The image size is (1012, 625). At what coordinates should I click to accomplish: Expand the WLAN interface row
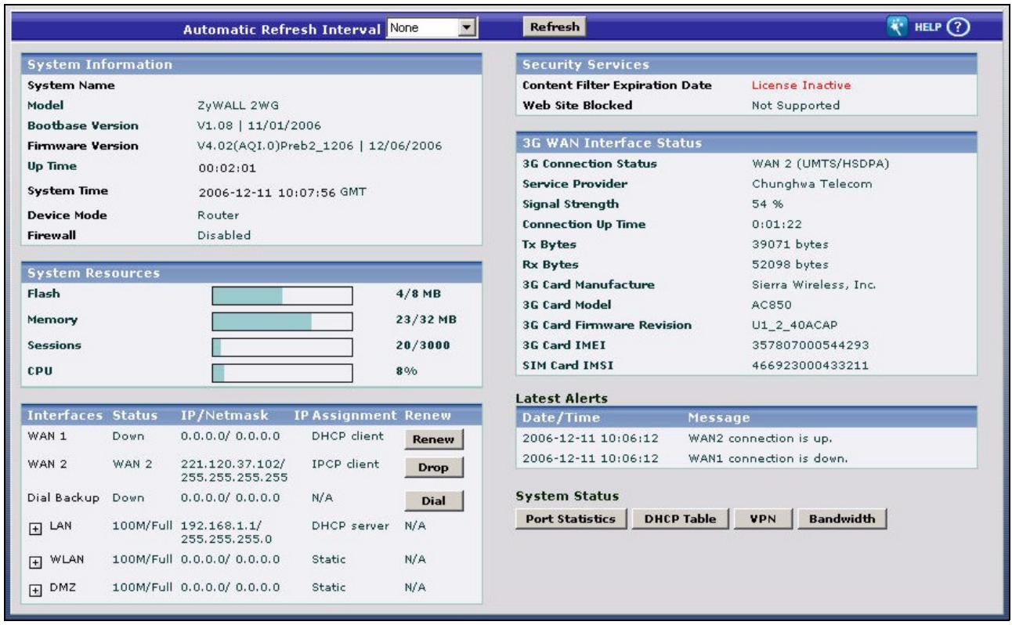coord(34,562)
